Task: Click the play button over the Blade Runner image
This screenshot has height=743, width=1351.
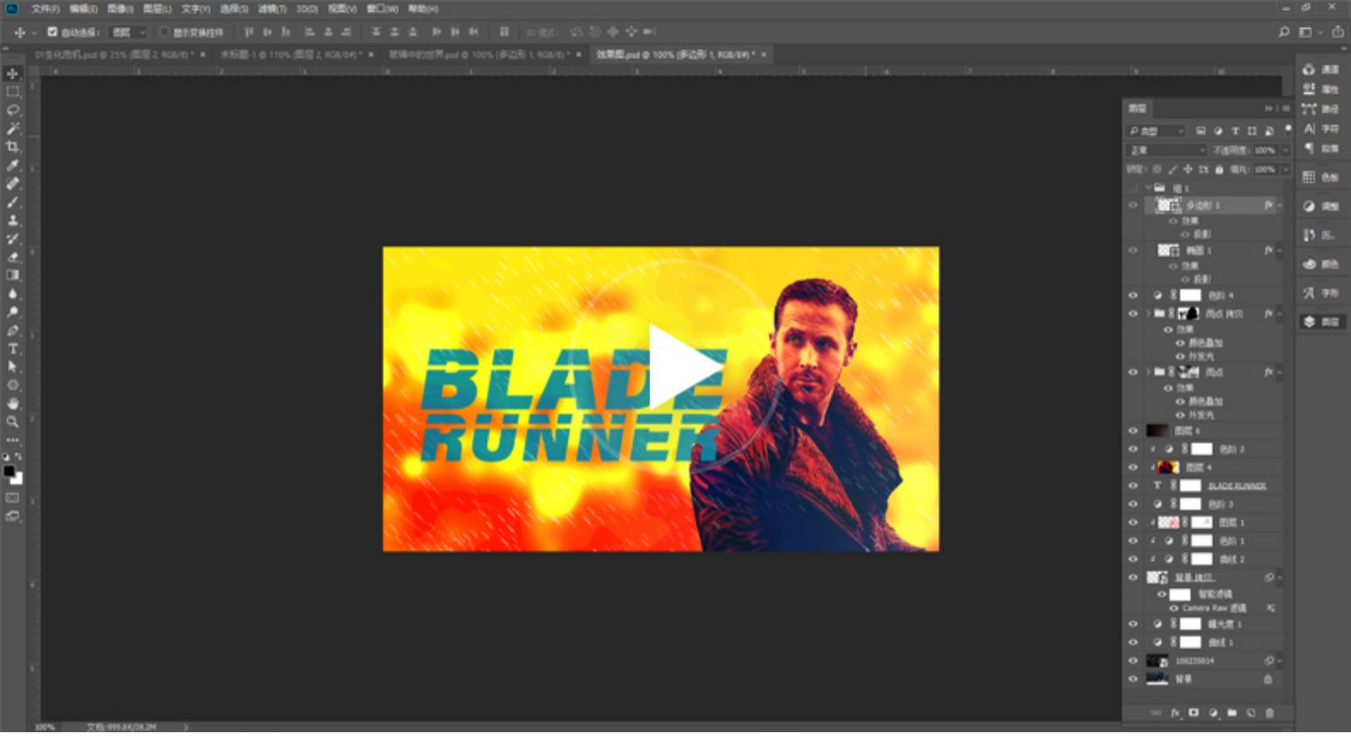Action: point(685,367)
